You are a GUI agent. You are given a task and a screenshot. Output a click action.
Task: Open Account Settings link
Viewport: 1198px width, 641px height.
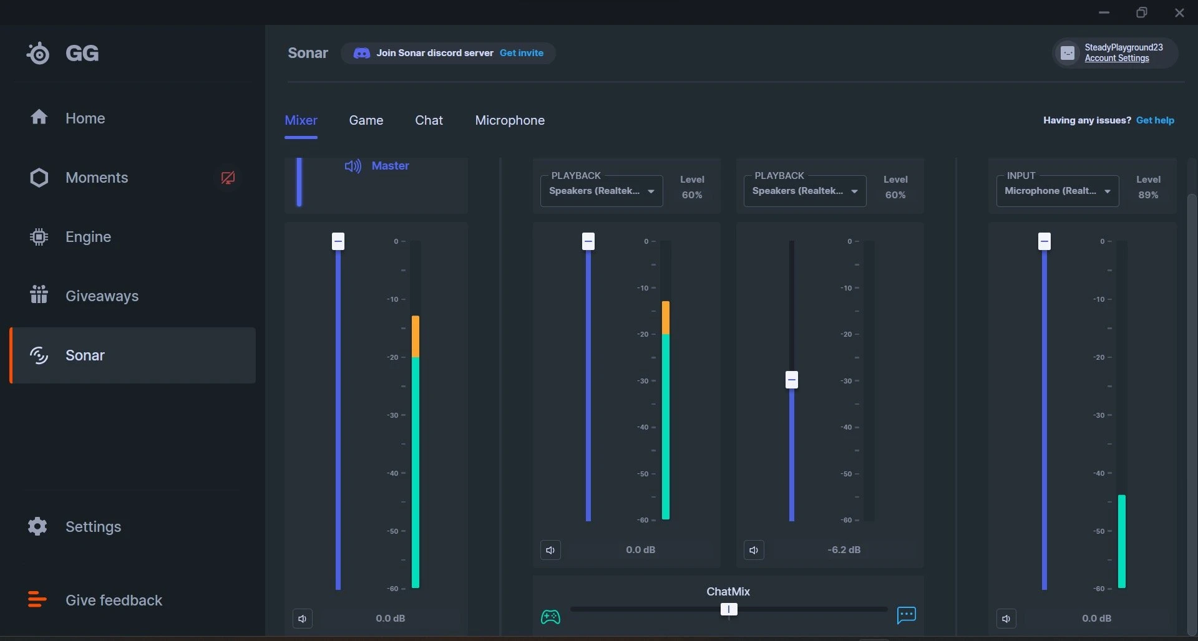(1117, 58)
